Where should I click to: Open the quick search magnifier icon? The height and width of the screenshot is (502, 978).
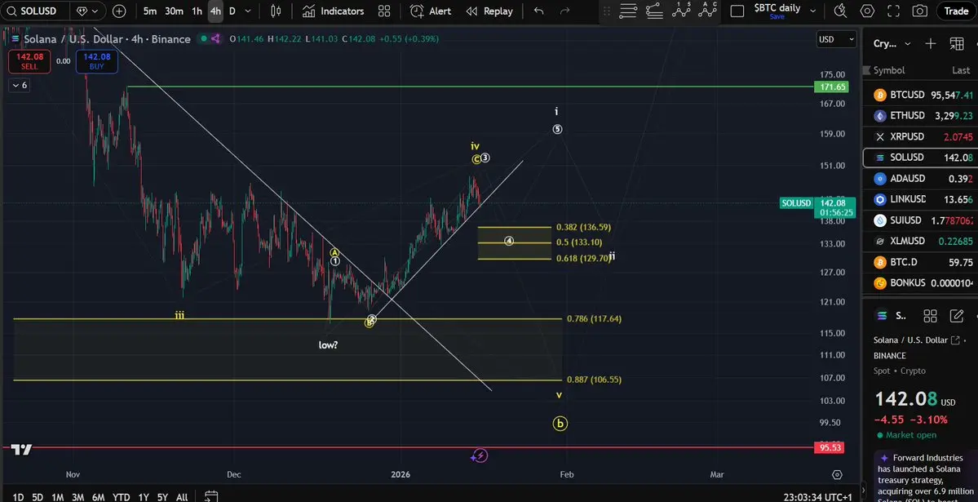[x=840, y=11]
